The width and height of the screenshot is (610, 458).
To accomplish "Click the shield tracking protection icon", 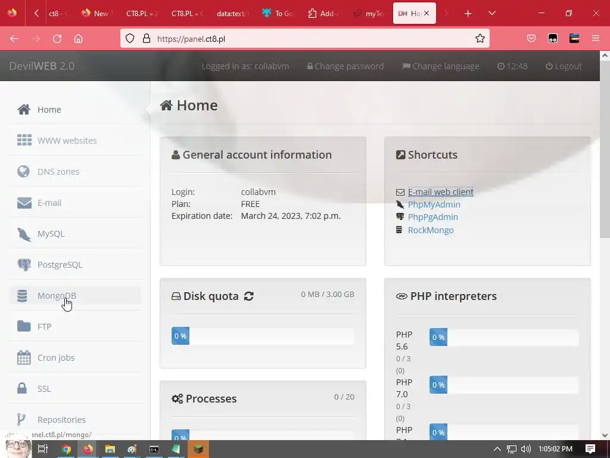I will (130, 38).
